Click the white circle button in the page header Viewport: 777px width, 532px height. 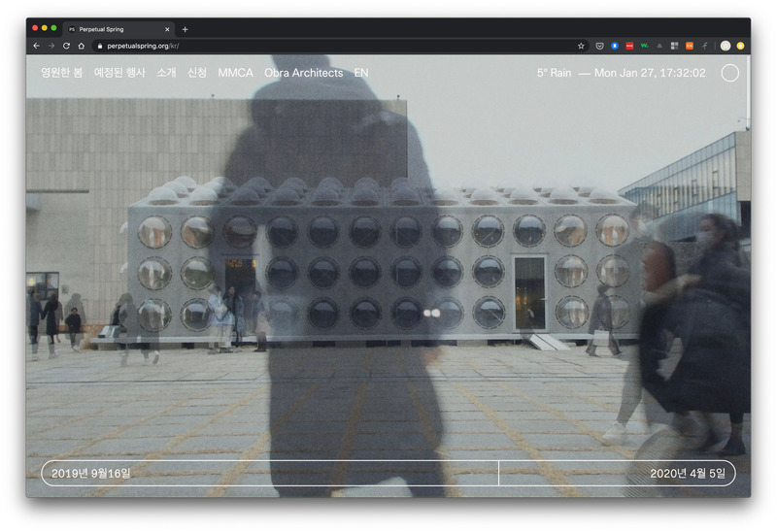[730, 73]
